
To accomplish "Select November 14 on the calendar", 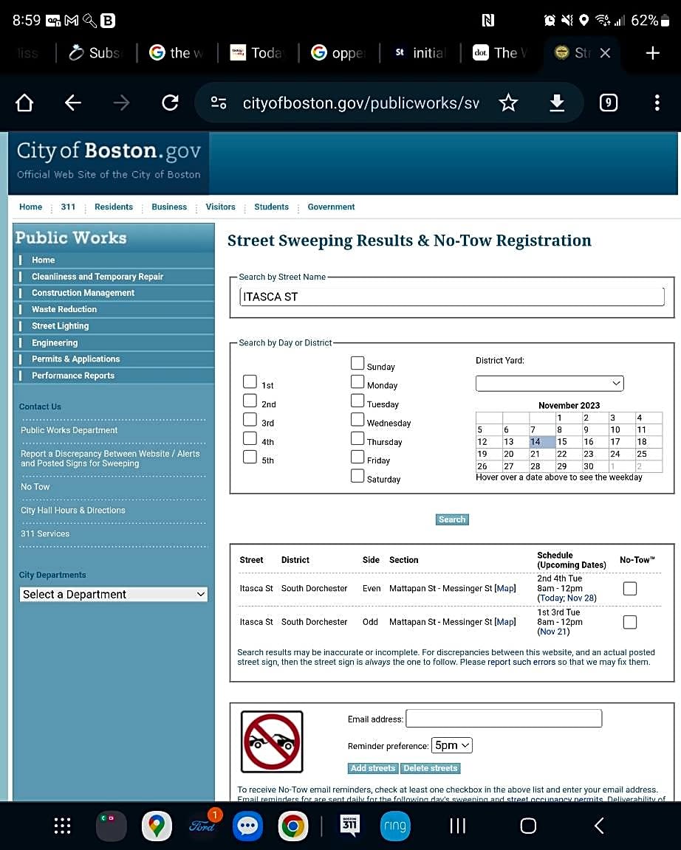I will pyautogui.click(x=542, y=442).
